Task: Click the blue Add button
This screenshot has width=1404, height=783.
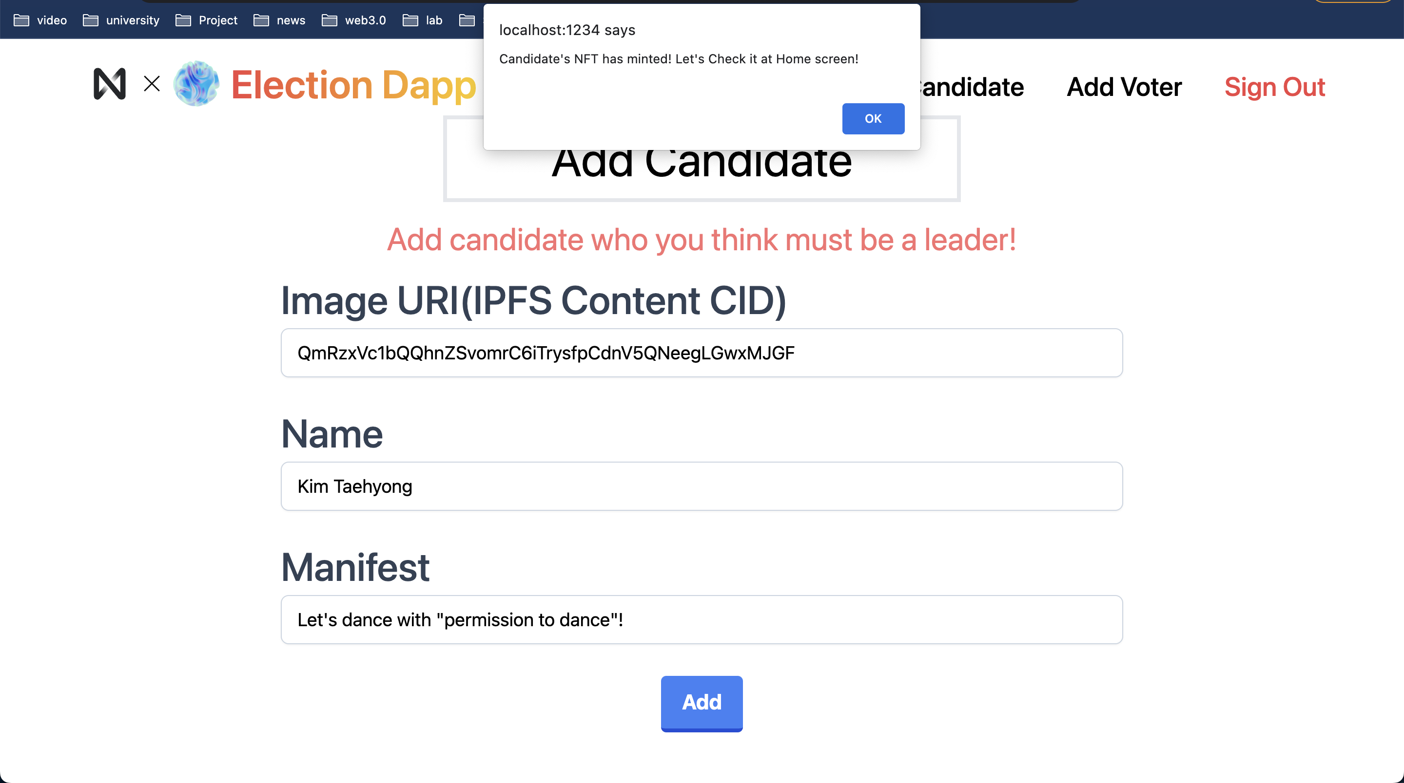Action: [x=702, y=703]
